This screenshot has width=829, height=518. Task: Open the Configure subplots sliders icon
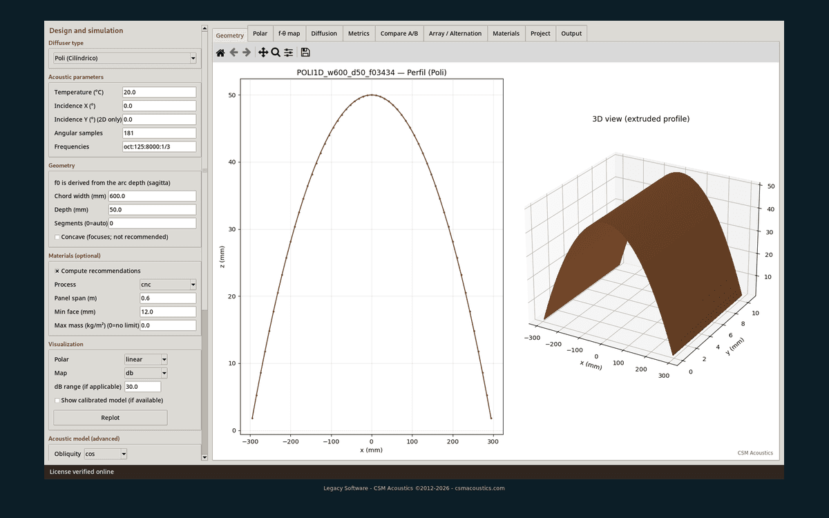point(289,52)
